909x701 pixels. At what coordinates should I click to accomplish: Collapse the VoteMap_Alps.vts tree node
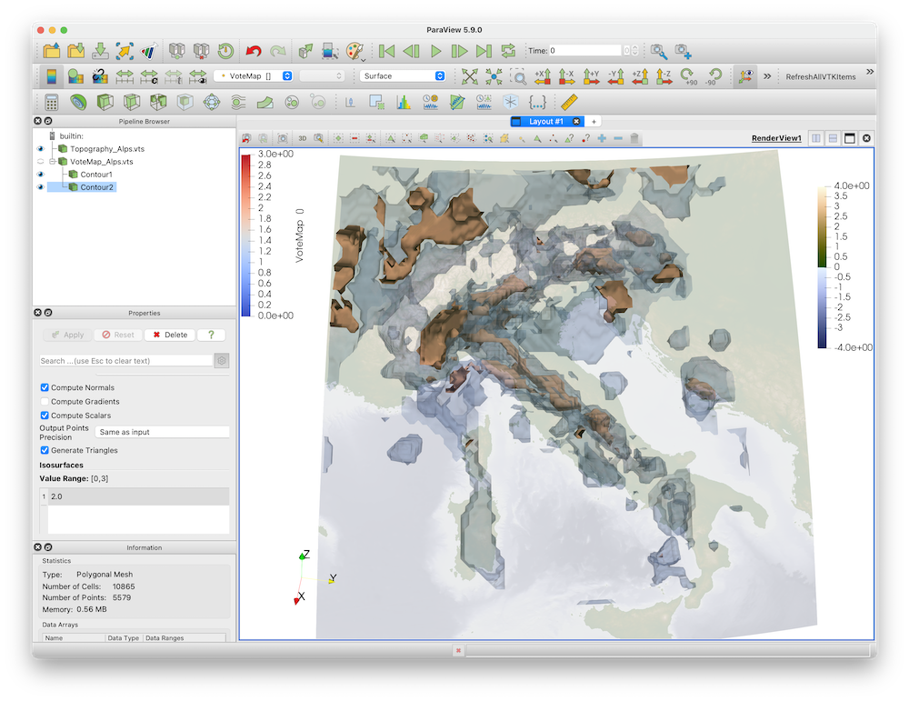pyautogui.click(x=52, y=161)
